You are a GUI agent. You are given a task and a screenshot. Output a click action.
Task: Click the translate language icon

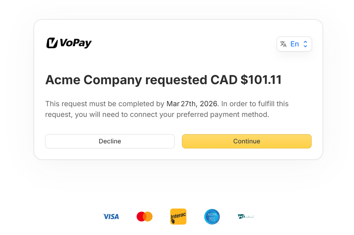coord(283,44)
